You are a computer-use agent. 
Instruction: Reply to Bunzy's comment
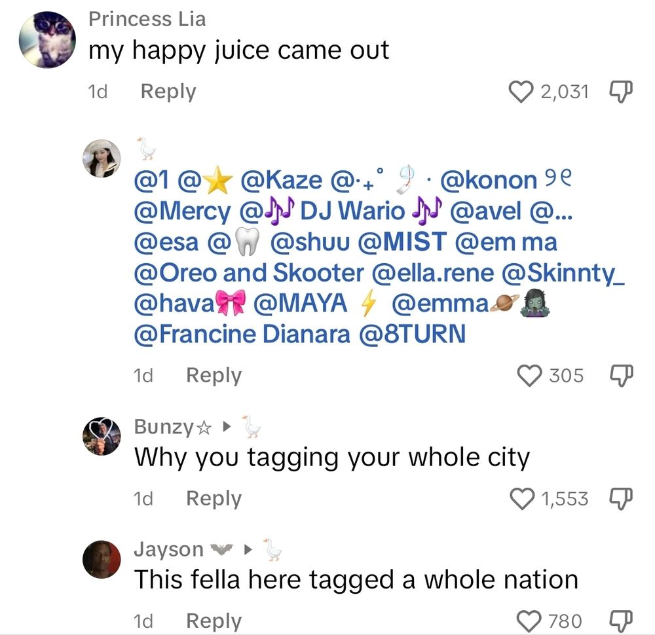[214, 498]
